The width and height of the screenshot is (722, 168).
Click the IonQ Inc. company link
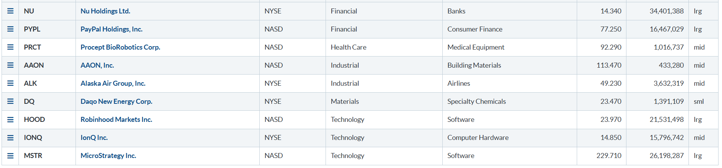tap(94, 138)
